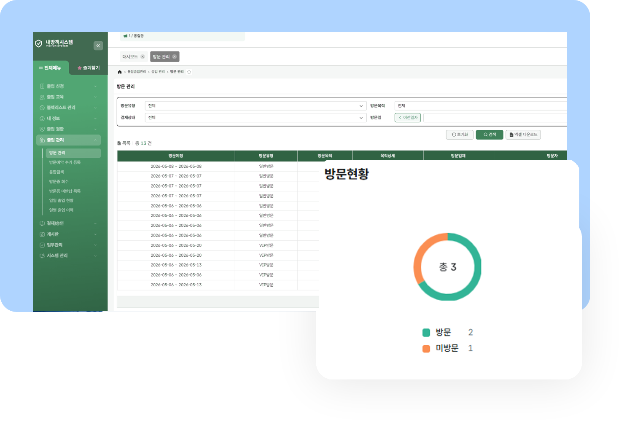The image size is (624, 425).
Task: Collapse the sidebar with the double-chevron button
Action: [98, 46]
